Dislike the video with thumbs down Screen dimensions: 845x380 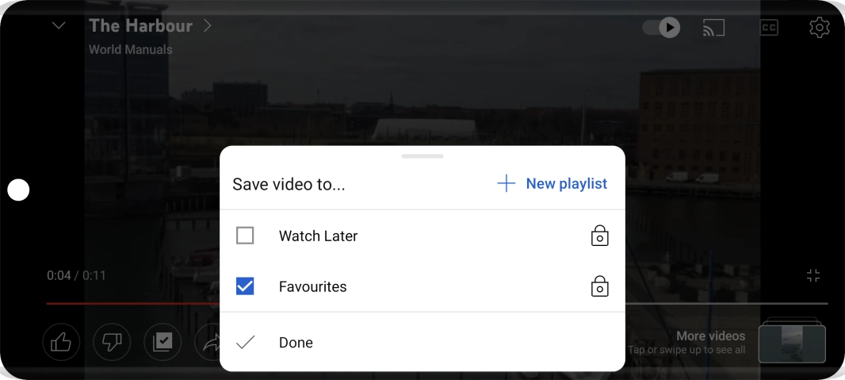pyautogui.click(x=112, y=342)
